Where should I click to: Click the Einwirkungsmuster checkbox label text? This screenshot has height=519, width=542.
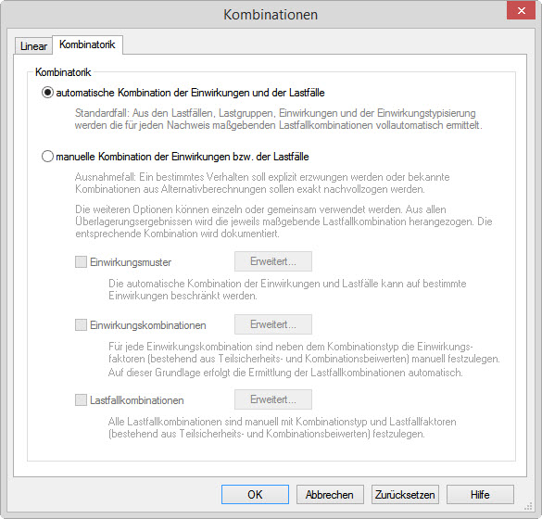tap(131, 262)
